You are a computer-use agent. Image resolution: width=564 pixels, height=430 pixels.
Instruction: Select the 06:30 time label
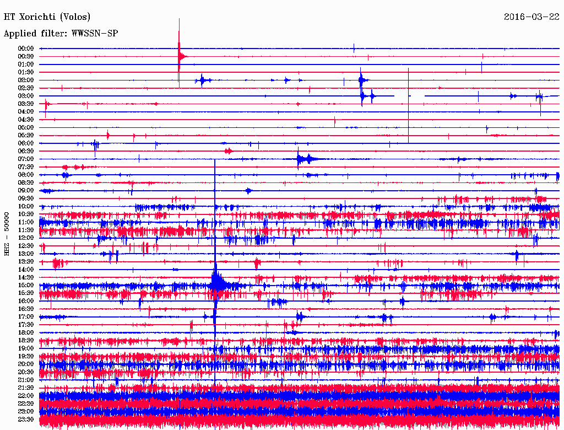(26, 151)
